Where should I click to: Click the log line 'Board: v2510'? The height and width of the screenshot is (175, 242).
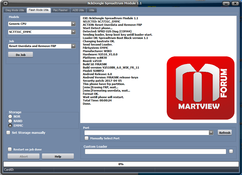(x=92, y=61)
